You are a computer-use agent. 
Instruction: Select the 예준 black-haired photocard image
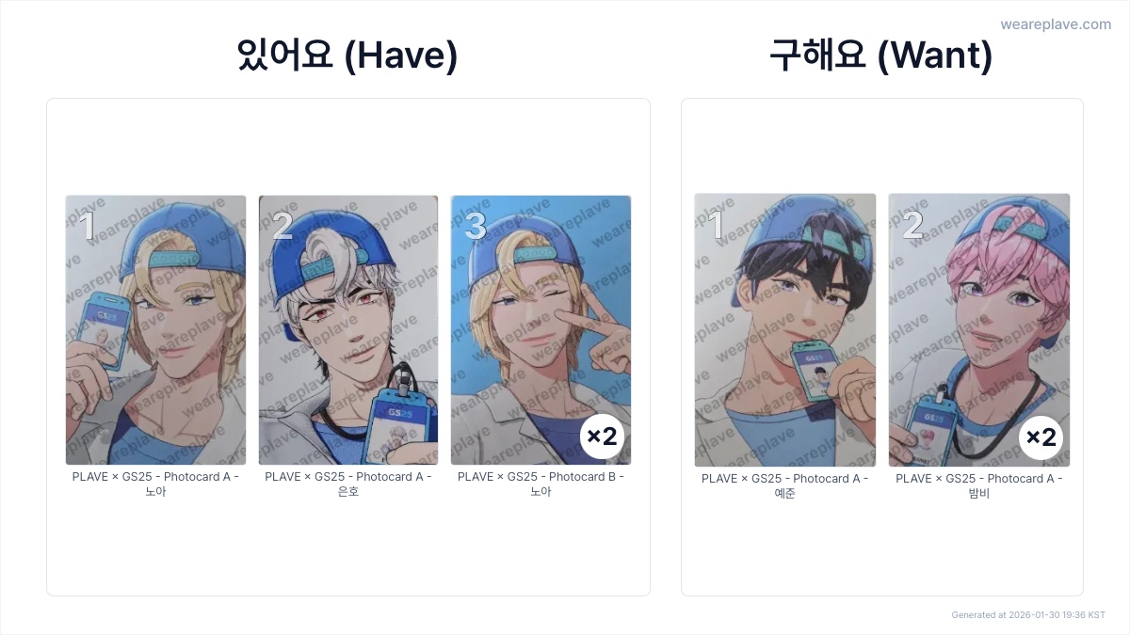[x=785, y=330]
